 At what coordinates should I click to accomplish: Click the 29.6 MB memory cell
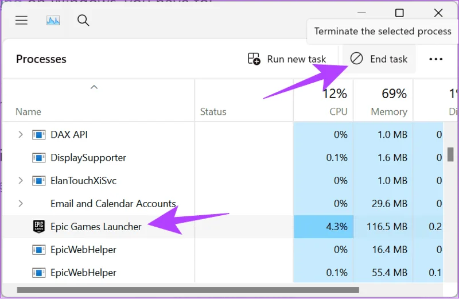point(383,204)
